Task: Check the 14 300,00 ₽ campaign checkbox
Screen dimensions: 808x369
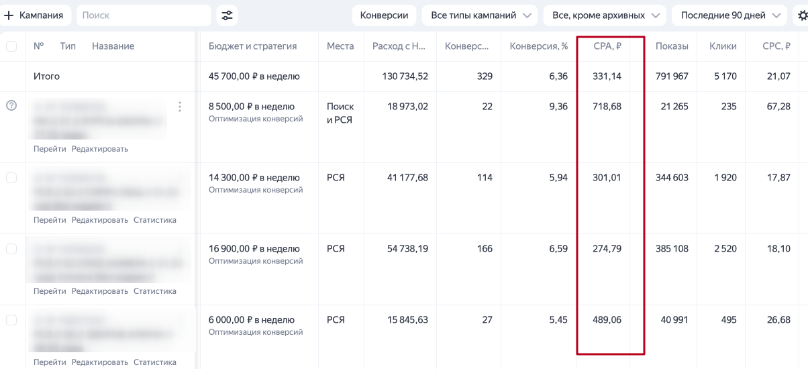Action: pyautogui.click(x=11, y=178)
